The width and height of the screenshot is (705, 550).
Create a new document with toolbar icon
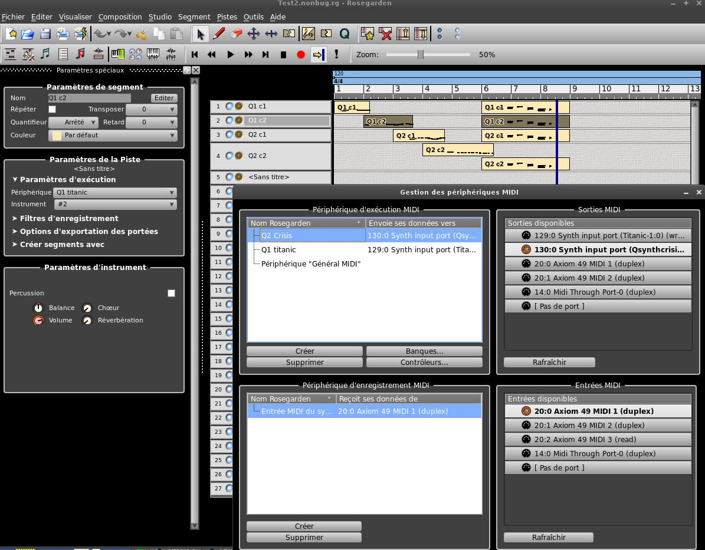pos(12,34)
